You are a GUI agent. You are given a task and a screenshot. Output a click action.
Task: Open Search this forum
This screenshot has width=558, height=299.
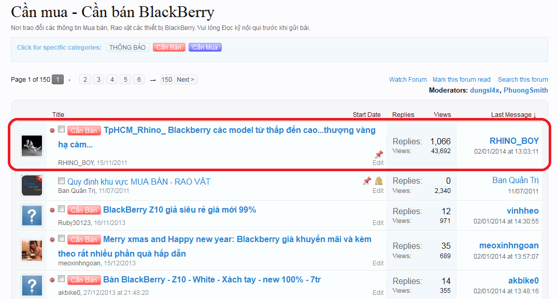tap(523, 80)
